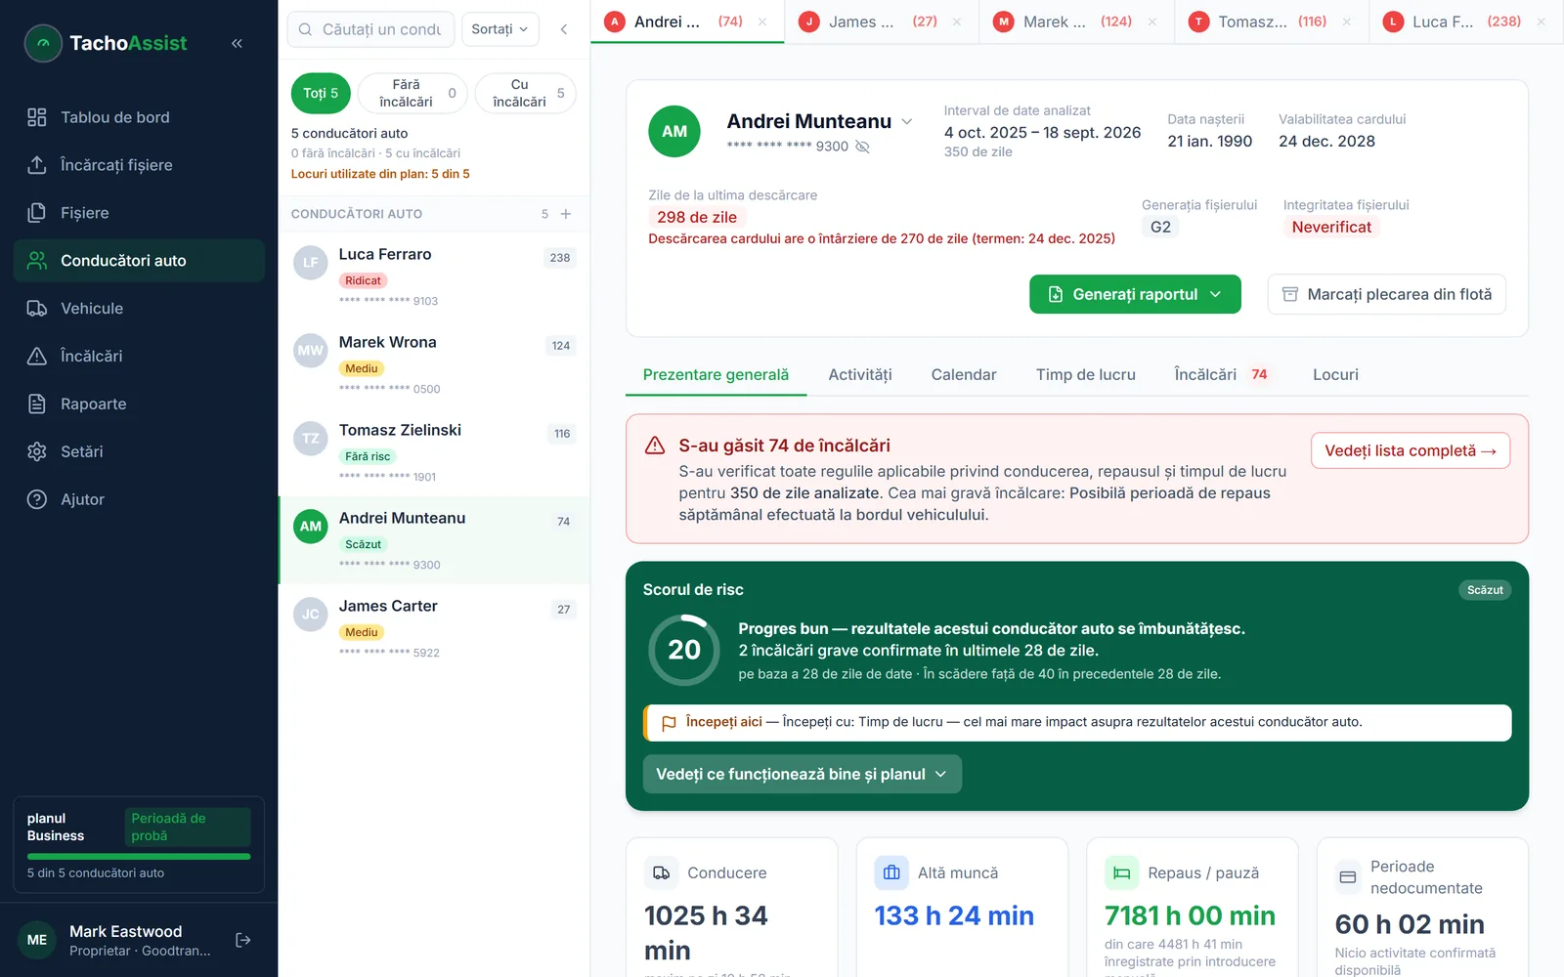Click Vedeți lista completă button
The width and height of the screenshot is (1564, 977).
pyautogui.click(x=1411, y=450)
